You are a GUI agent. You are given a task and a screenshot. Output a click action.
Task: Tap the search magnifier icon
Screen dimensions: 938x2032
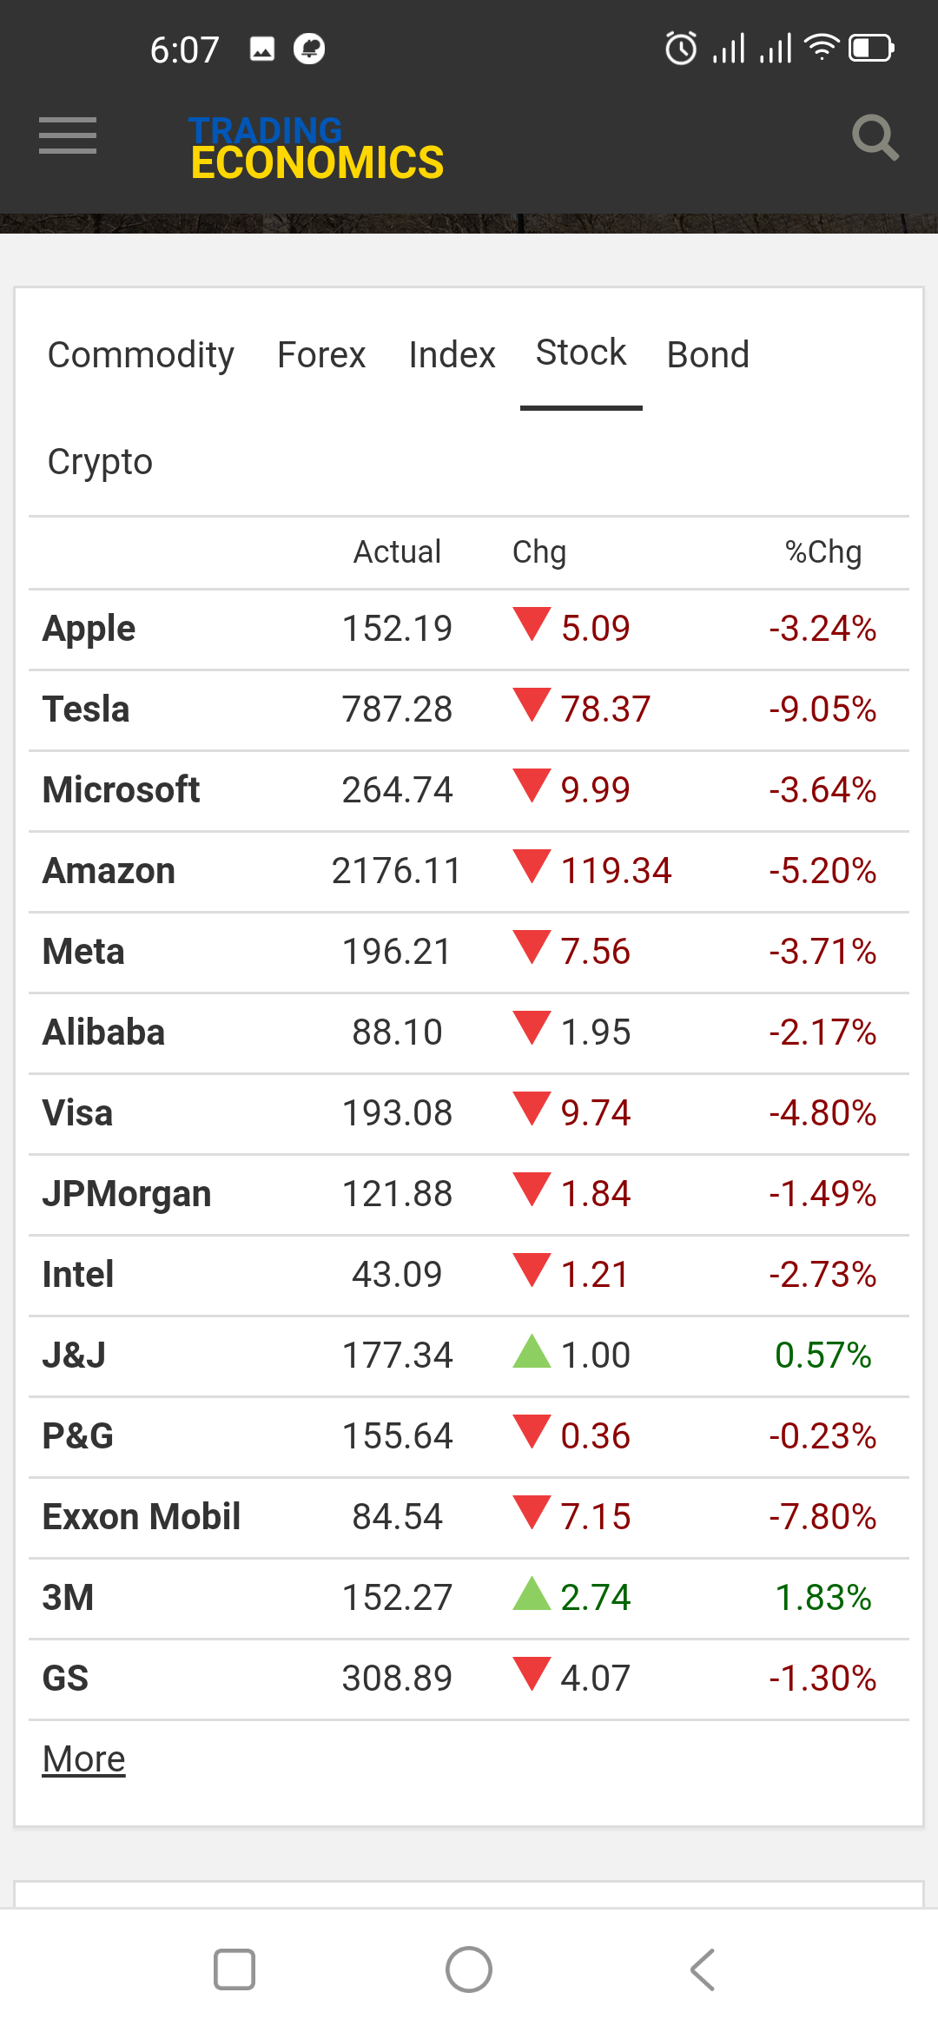875,137
